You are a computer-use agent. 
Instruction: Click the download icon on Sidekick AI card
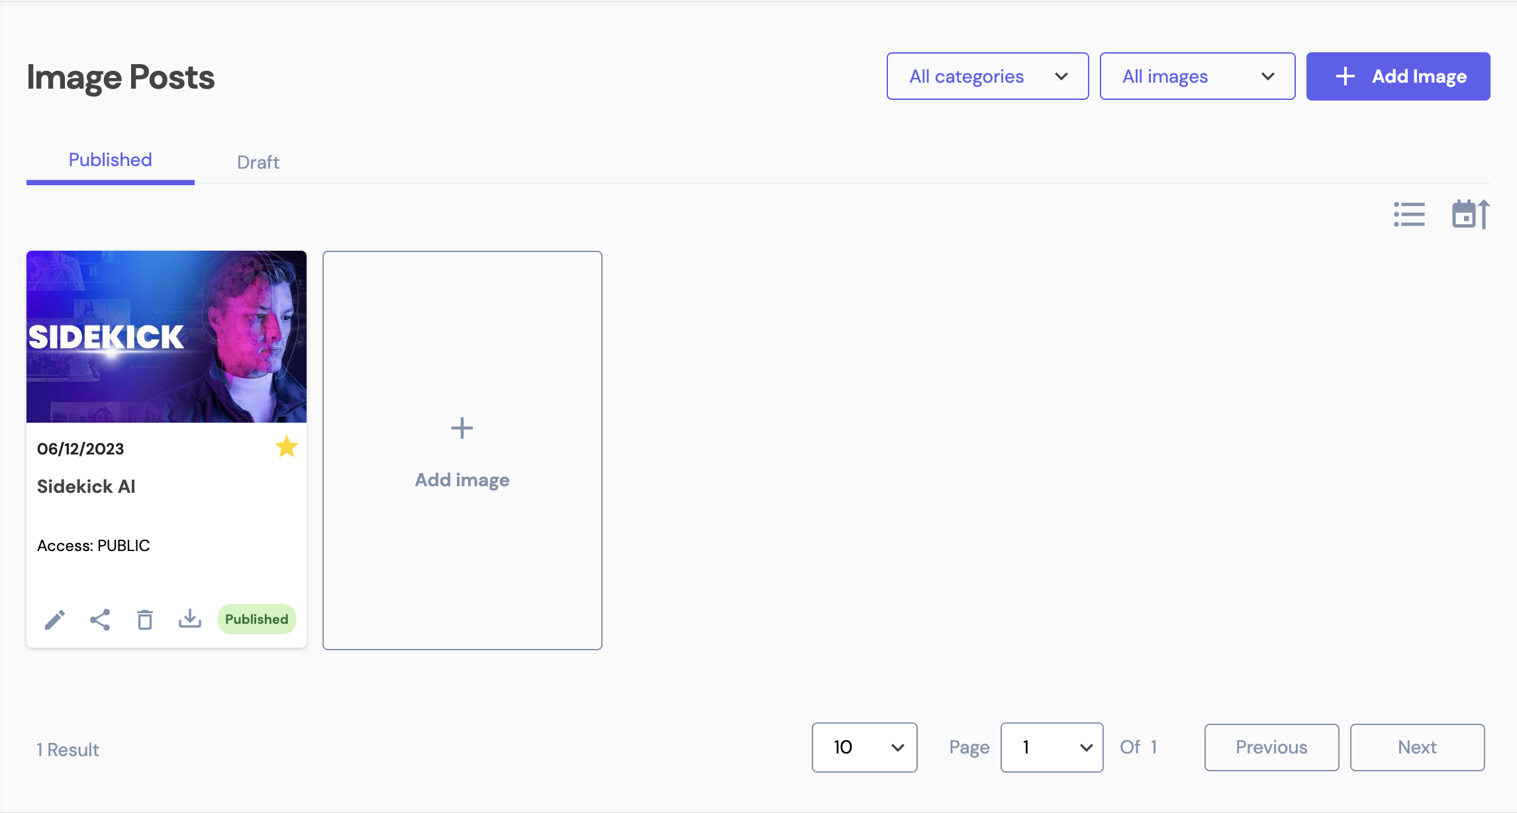(x=189, y=619)
